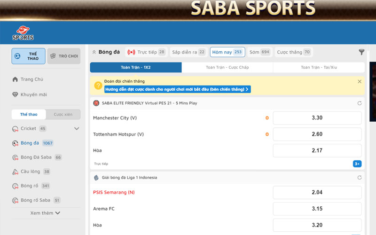376x235 pixels.
Task: Click the Bóng Đá Saba icon
Action: pos(15,157)
